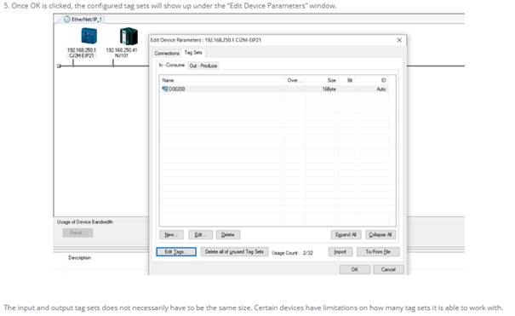Click the 16Byte size value
This screenshot has width=515, height=316.
[329, 89]
